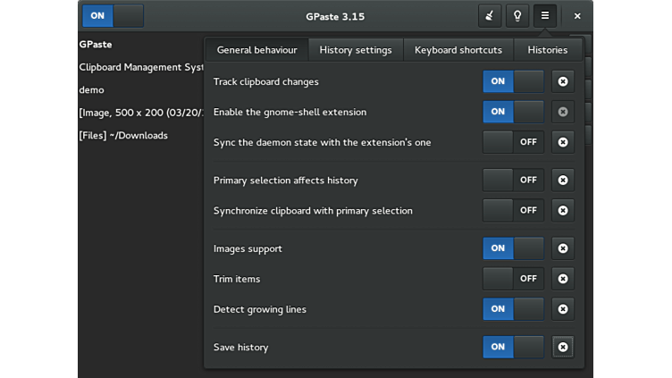672x378 pixels.
Task: Reset the Track clipboard changes setting
Action: point(562,82)
